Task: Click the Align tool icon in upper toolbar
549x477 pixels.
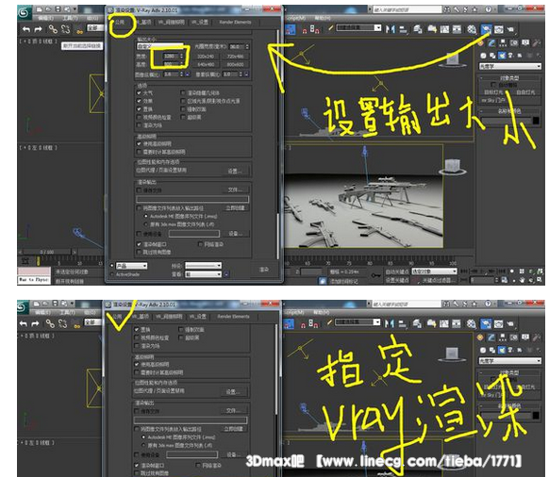Action: [404, 30]
